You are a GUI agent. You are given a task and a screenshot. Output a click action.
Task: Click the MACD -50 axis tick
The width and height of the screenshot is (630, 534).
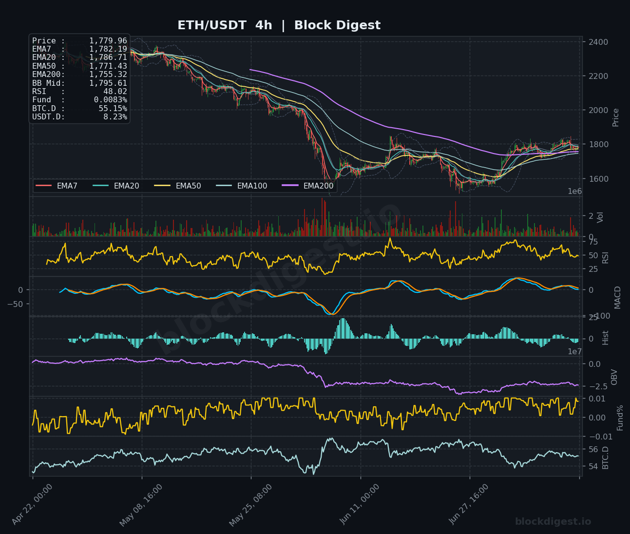(x=15, y=304)
